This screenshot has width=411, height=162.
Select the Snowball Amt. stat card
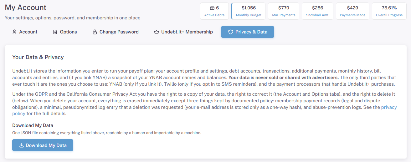pos(317,11)
